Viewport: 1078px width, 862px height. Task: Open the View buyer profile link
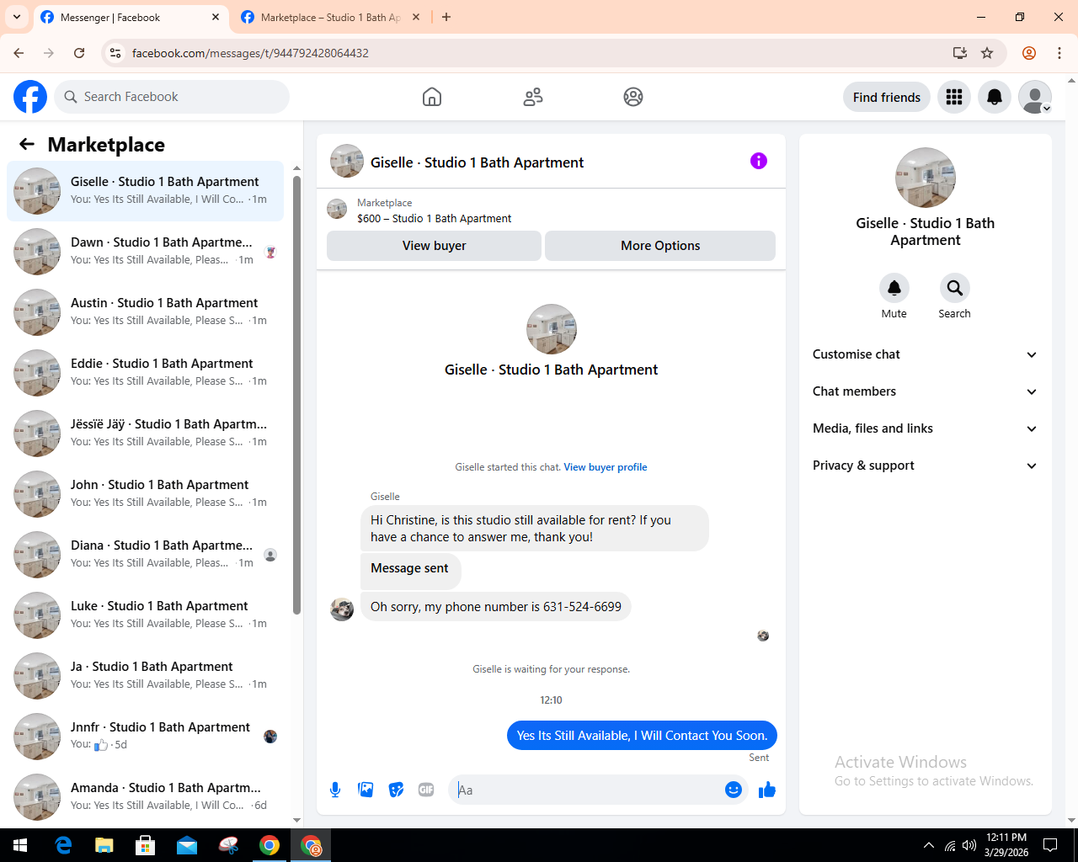606,467
